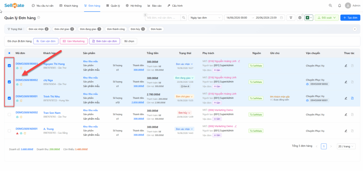363x171 pixels.
Task: Open blue document icon for Trinh Thi Nhu order
Action: (x=352, y=98)
